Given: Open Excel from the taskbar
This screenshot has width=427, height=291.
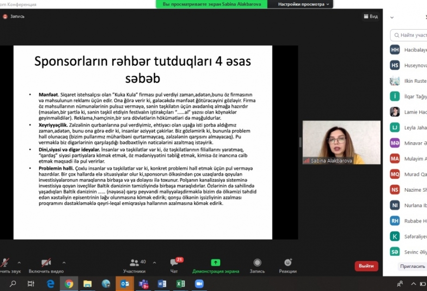Looking at the screenshot, I should pos(180,284).
